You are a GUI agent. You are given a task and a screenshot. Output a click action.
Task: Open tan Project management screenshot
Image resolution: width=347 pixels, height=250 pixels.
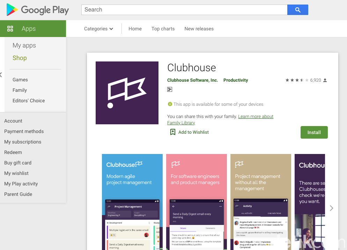(x=261, y=202)
